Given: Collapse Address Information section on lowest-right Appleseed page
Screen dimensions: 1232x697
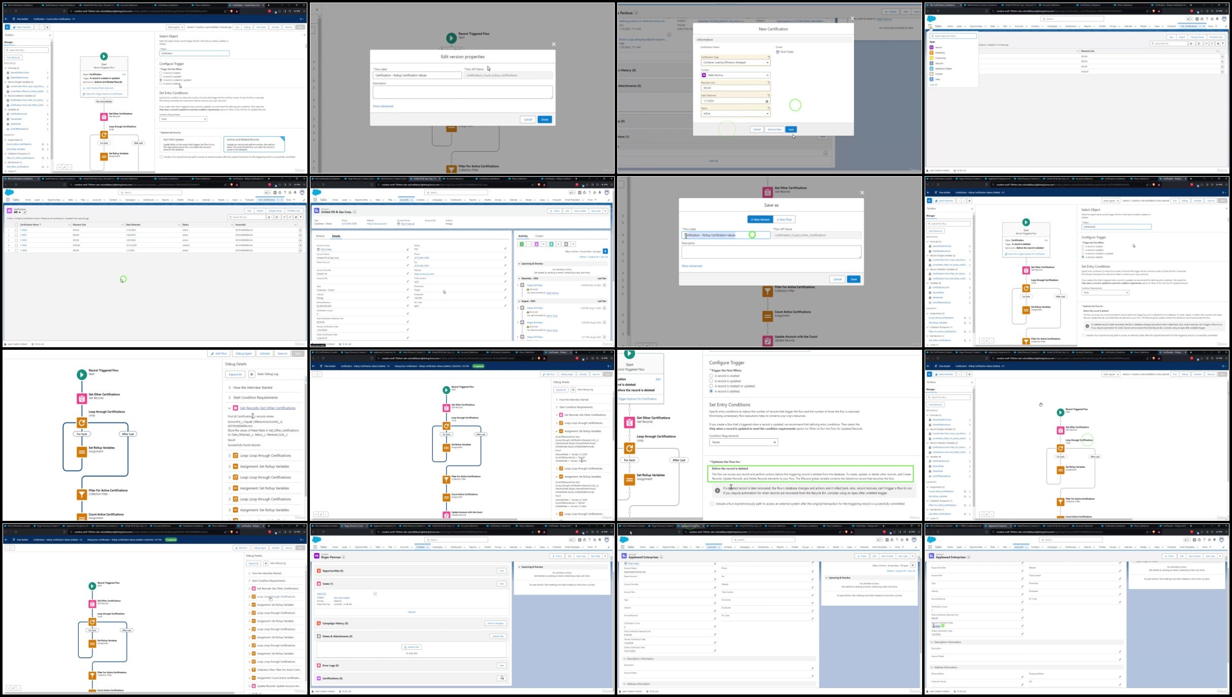Looking at the screenshot, I should tap(932, 667).
